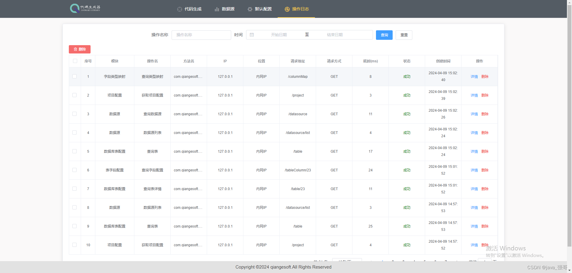The height and width of the screenshot is (273, 572).
Task: Open 详情 for row 9
Action: (474, 226)
